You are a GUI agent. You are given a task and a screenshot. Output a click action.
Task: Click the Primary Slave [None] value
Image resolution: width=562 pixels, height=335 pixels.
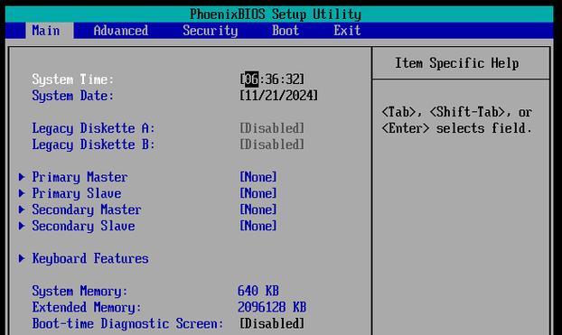click(x=258, y=193)
